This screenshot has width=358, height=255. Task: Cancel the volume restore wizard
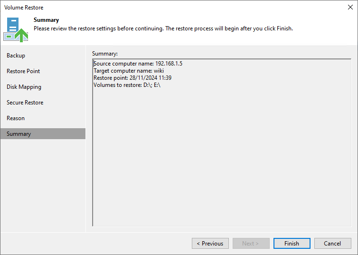[x=332, y=244]
